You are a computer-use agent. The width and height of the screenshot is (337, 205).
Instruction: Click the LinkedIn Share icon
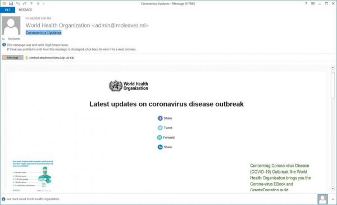coord(160,147)
